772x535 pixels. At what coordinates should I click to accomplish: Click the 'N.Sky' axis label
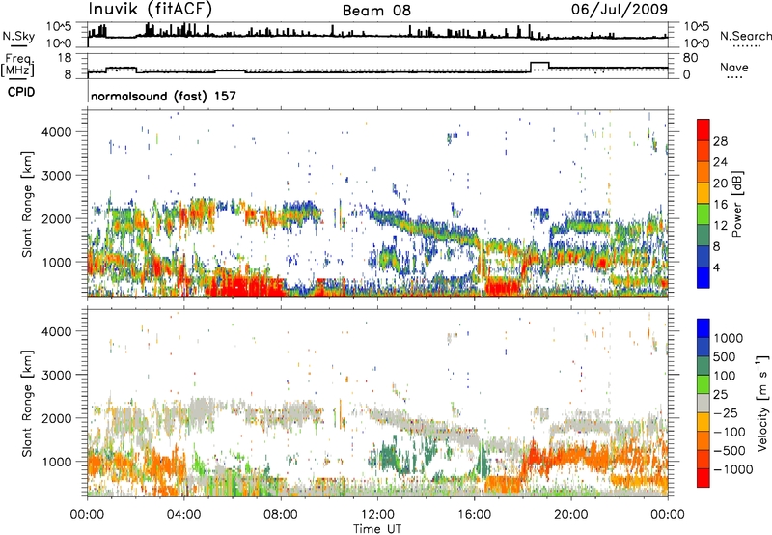click(x=18, y=36)
